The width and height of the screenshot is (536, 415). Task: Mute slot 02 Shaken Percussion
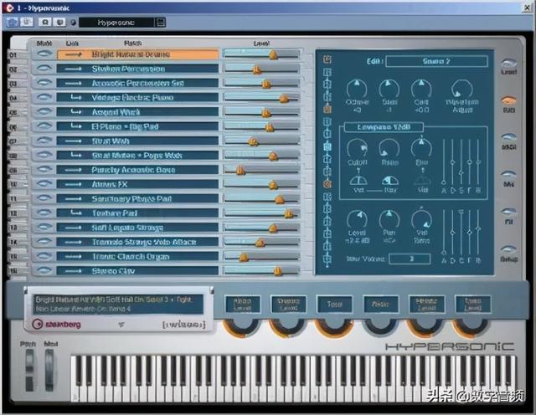click(44, 69)
